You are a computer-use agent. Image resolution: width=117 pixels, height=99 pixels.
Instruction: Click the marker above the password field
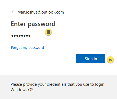tap(48, 32)
